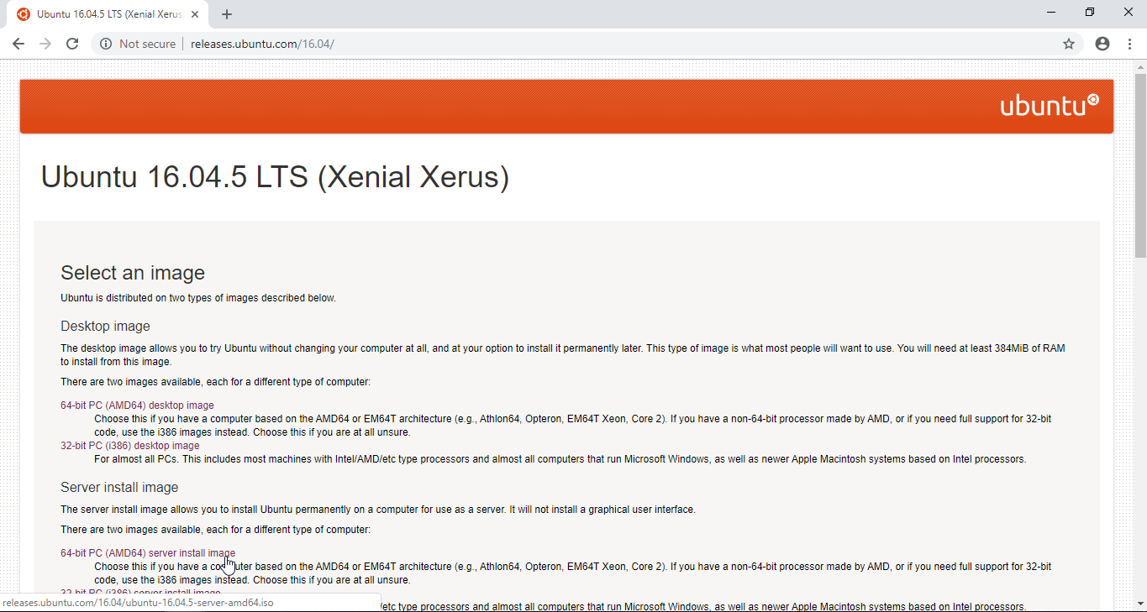Click the 'Select an image' heading

133,273
